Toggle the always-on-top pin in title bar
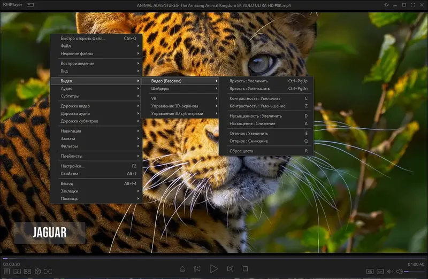428x279 pixels. 387,5
